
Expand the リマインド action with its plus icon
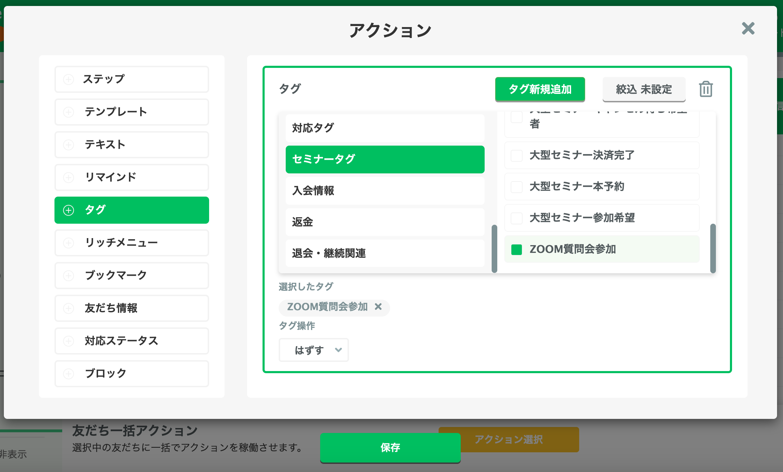(68, 177)
